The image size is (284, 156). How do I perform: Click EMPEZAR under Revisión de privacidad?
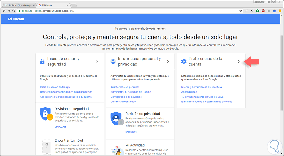tap(131, 132)
